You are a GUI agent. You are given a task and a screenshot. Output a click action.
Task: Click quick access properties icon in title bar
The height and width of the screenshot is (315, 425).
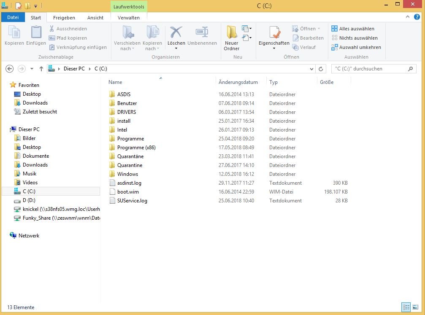click(x=18, y=5)
